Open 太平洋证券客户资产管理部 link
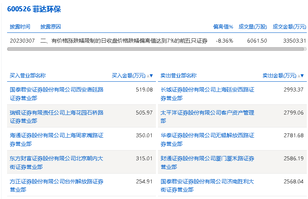 (207, 117)
